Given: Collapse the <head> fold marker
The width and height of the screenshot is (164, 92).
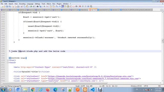Looking at the screenshot, I should point(8,63).
